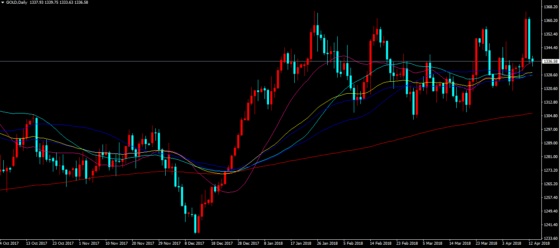This screenshot has height=248, width=560.
Task: Select the 1257.40 price axis label
Action: (x=551, y=198)
